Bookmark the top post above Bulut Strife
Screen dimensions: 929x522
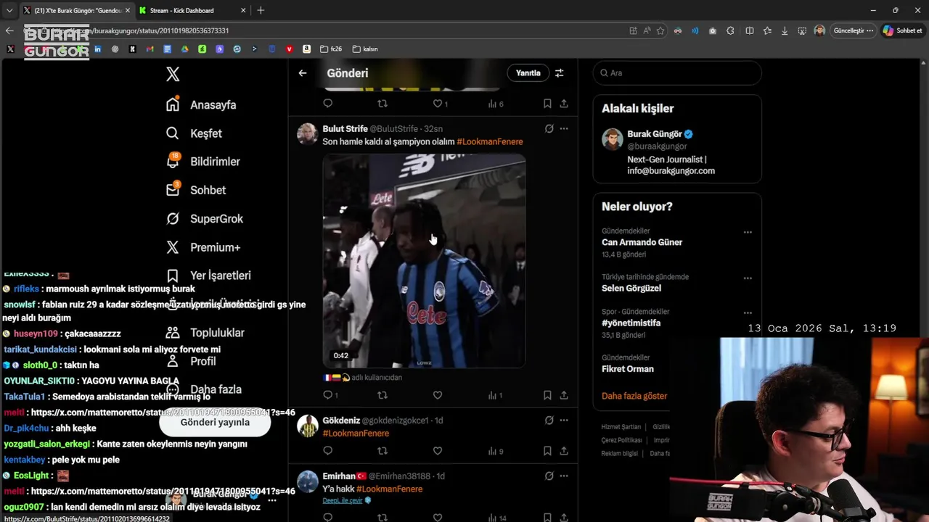(x=547, y=104)
